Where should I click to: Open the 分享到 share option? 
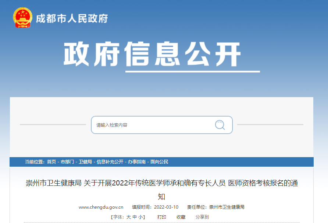coord(202,217)
